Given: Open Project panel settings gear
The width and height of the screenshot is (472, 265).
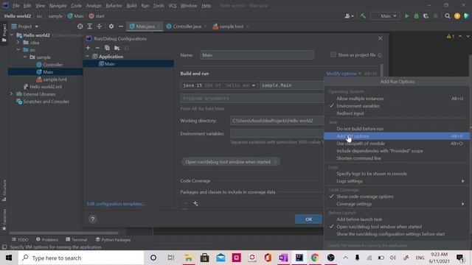Looking at the screenshot, I should (x=111, y=26).
